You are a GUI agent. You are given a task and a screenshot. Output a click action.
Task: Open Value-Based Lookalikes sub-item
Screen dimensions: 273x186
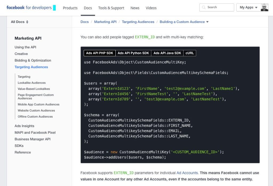(34, 89)
